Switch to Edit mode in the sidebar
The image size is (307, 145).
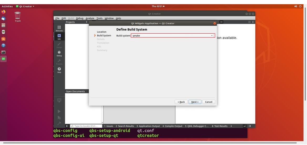59,36
